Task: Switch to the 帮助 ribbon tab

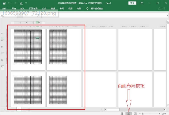Action: pyautogui.click(x=79, y=8)
